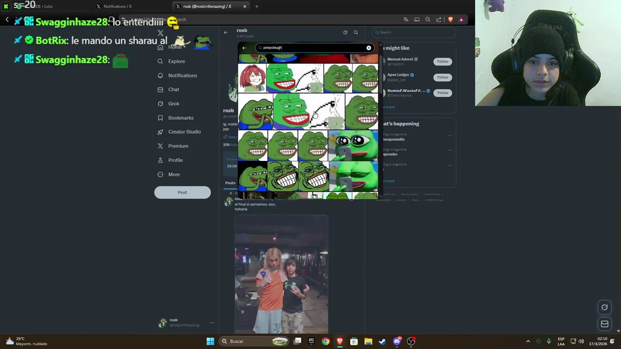Image resolution: width=621 pixels, height=349 pixels.
Task: Open Discord from the taskbar
Action: (x=397, y=341)
